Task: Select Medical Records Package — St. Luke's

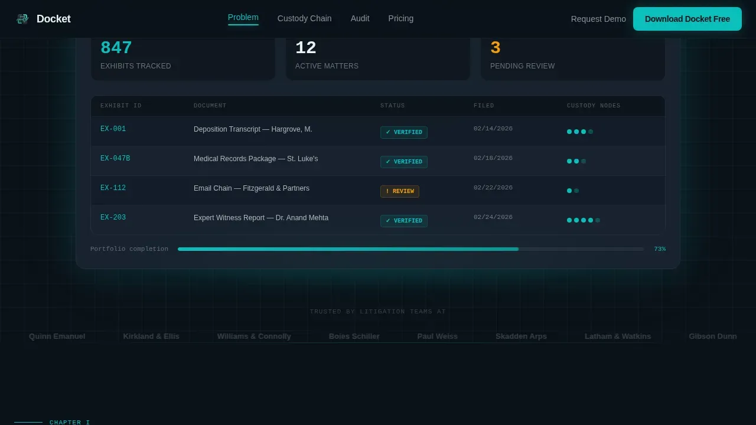Action: point(256,159)
